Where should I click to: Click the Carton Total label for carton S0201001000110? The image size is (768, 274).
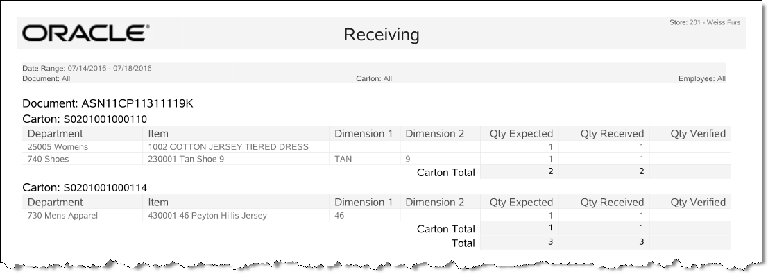point(445,173)
